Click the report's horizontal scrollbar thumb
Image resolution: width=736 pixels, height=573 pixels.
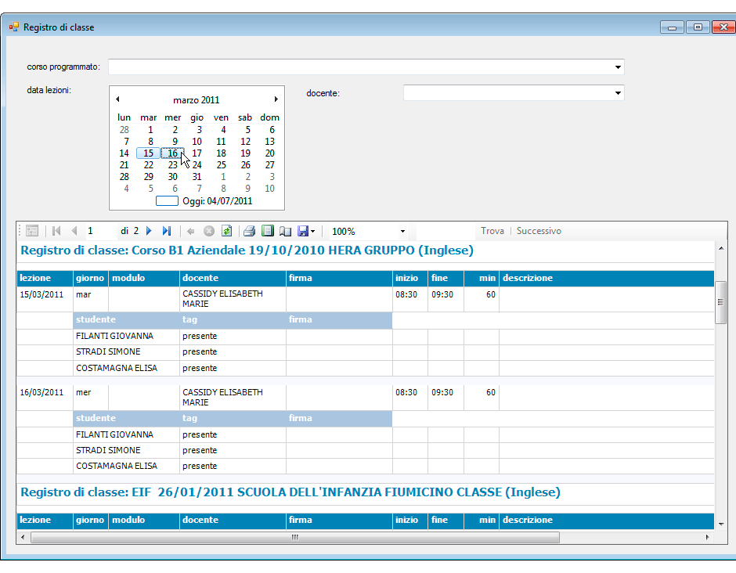294,537
